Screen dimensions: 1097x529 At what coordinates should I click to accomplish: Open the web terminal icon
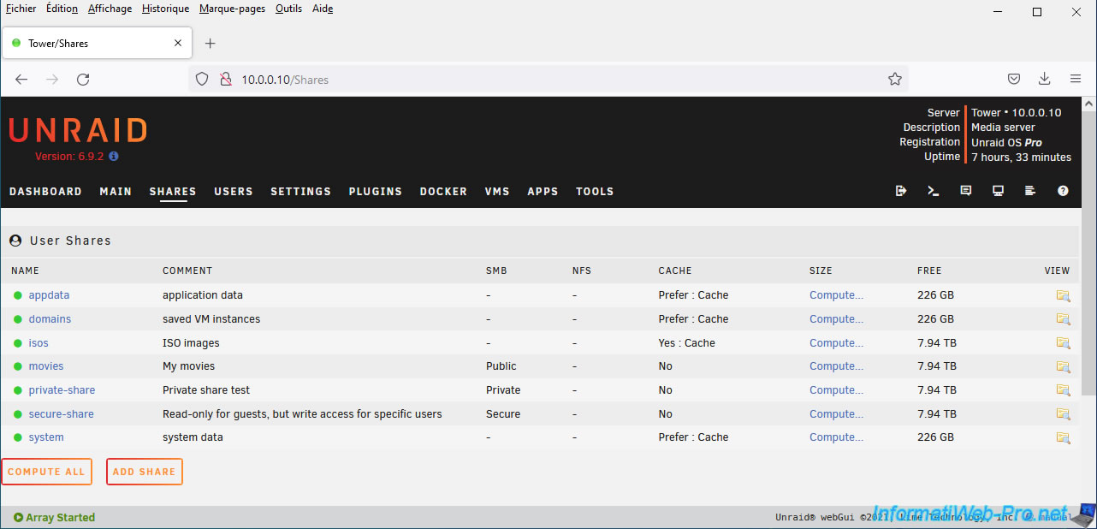pyautogui.click(x=934, y=191)
